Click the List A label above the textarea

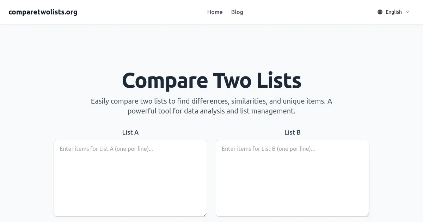[x=130, y=132]
